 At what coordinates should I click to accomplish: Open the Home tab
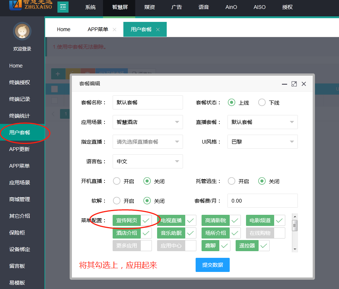click(x=64, y=29)
